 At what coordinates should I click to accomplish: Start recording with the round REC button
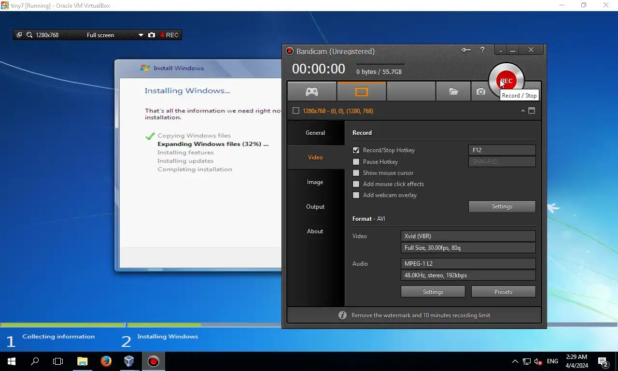pyautogui.click(x=506, y=81)
